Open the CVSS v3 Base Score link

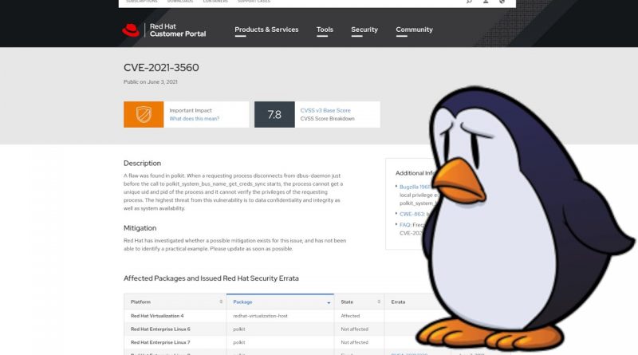pos(325,110)
